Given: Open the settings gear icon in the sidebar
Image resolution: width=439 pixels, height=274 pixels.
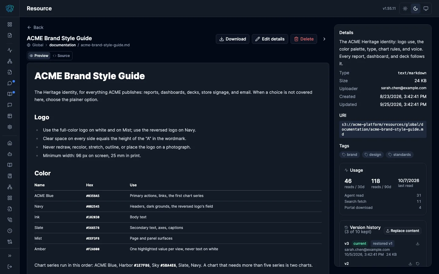Looking at the screenshot, I should coord(10,127).
